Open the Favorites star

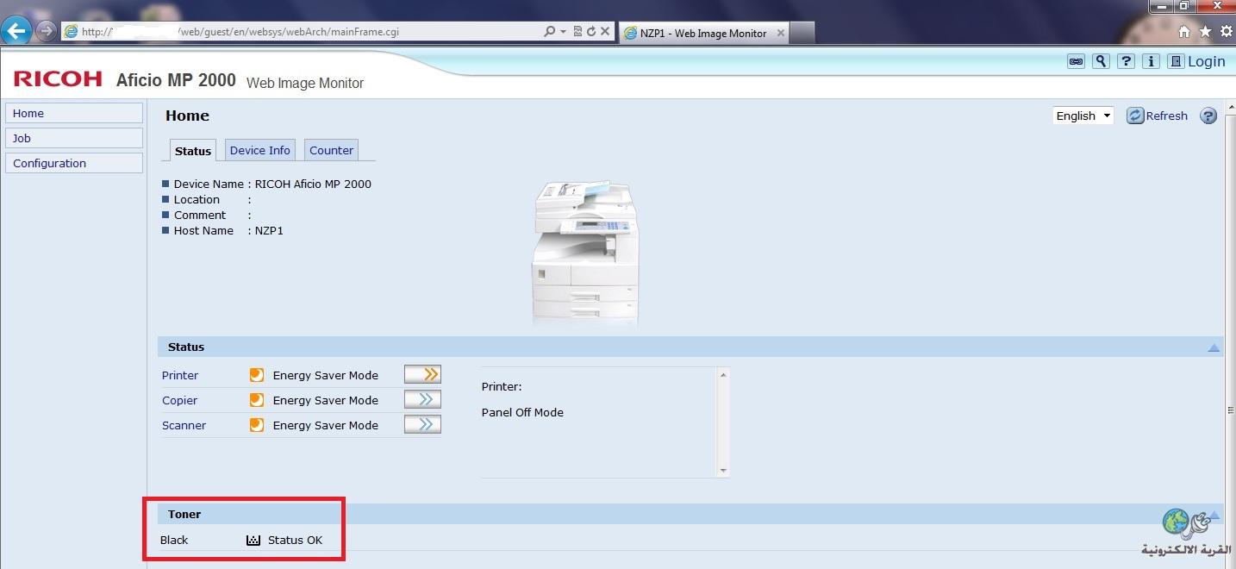point(1205,32)
